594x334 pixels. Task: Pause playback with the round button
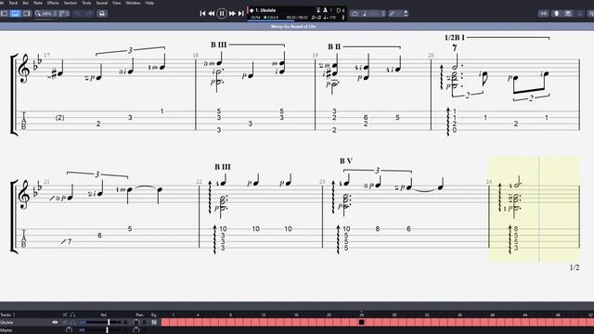(x=222, y=13)
